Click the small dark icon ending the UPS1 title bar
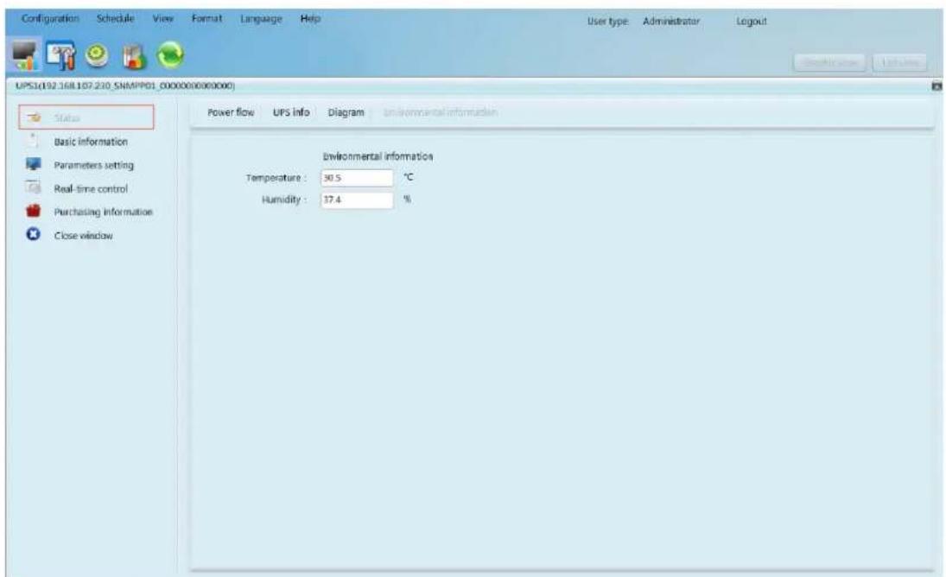 point(936,87)
